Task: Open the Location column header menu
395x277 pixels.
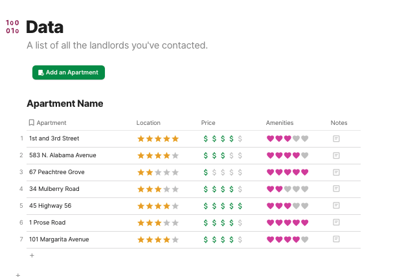Action: pos(148,123)
